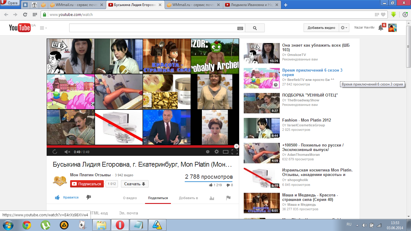Open the Windows Start menu
The height and width of the screenshot is (231, 411).
pyautogui.click(x=7, y=225)
